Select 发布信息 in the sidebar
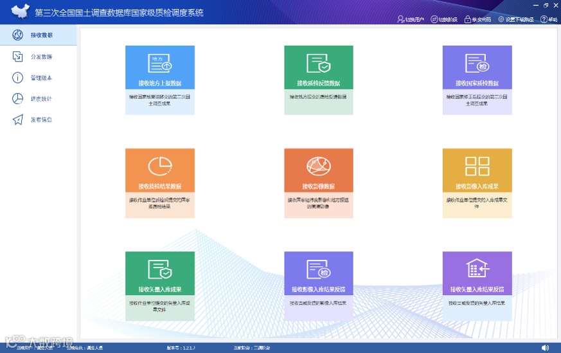The height and width of the screenshot is (353, 561). [x=39, y=120]
